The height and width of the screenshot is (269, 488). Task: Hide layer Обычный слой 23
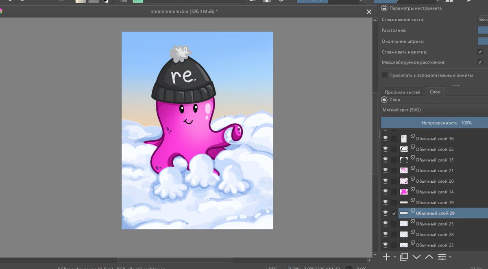point(385,245)
